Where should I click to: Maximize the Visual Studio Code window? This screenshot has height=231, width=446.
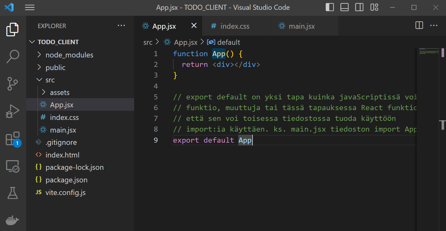click(414, 7)
